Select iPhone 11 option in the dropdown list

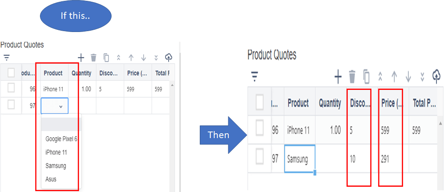pos(55,152)
